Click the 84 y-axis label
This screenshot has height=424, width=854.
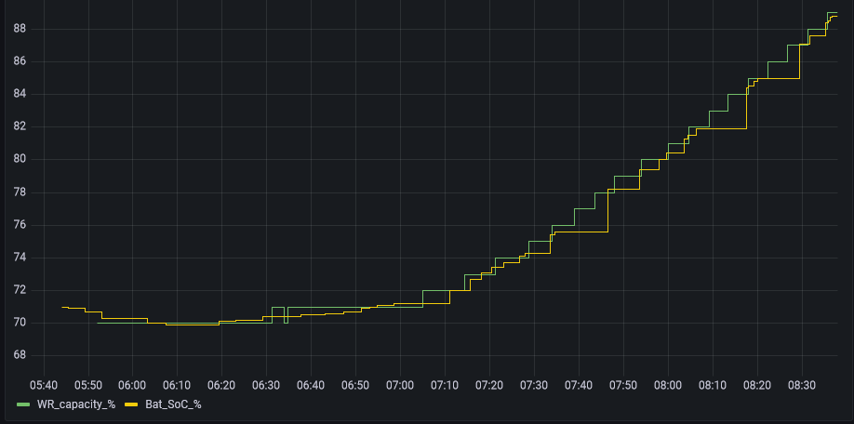point(20,94)
